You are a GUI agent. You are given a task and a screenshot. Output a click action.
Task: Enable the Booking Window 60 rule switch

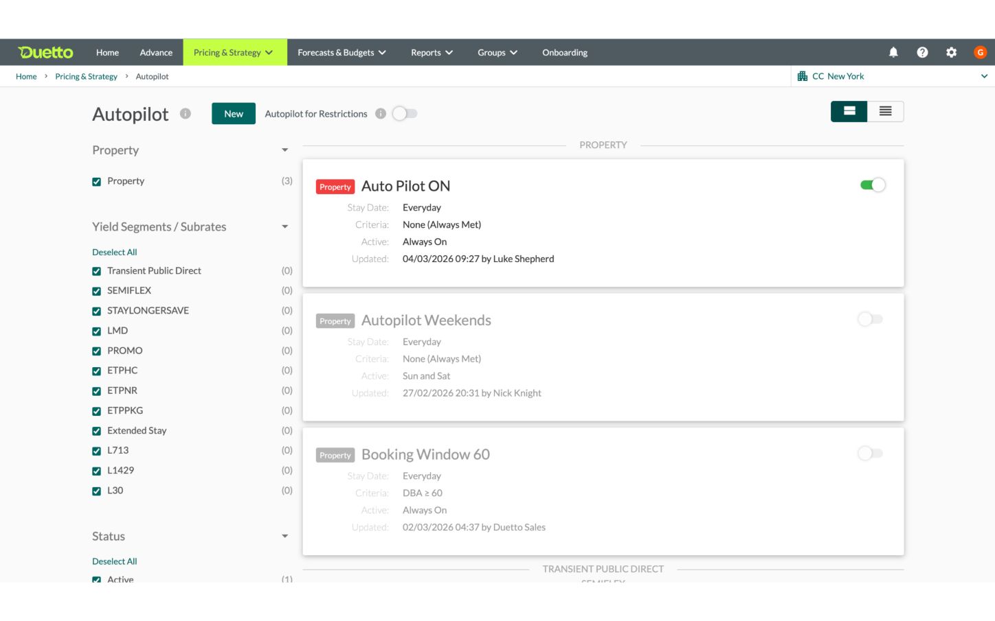pyautogui.click(x=870, y=453)
